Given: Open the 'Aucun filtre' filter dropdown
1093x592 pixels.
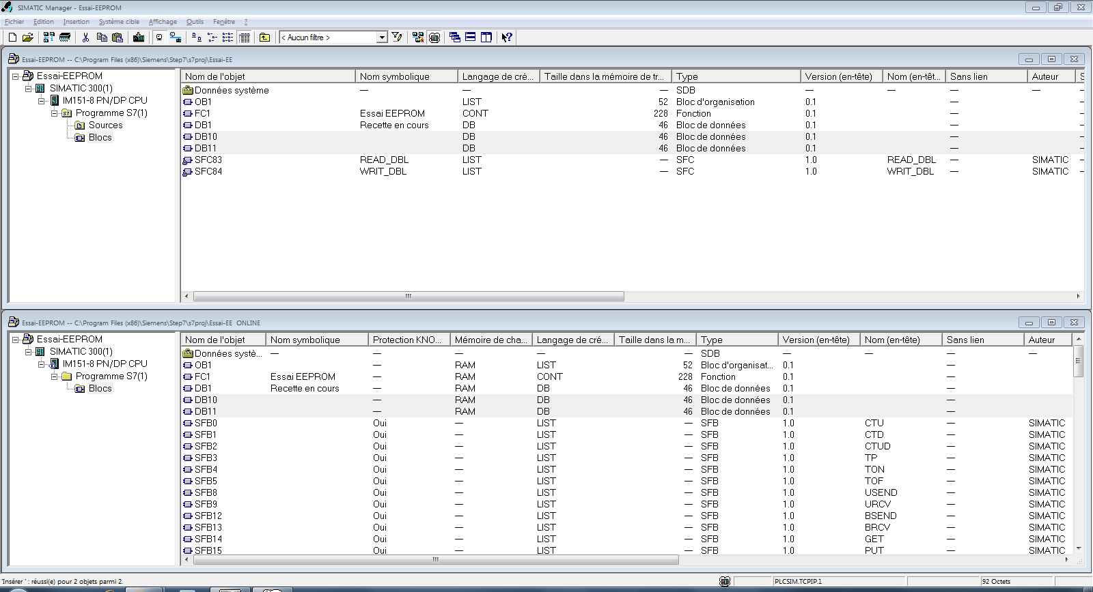Looking at the screenshot, I should (382, 38).
